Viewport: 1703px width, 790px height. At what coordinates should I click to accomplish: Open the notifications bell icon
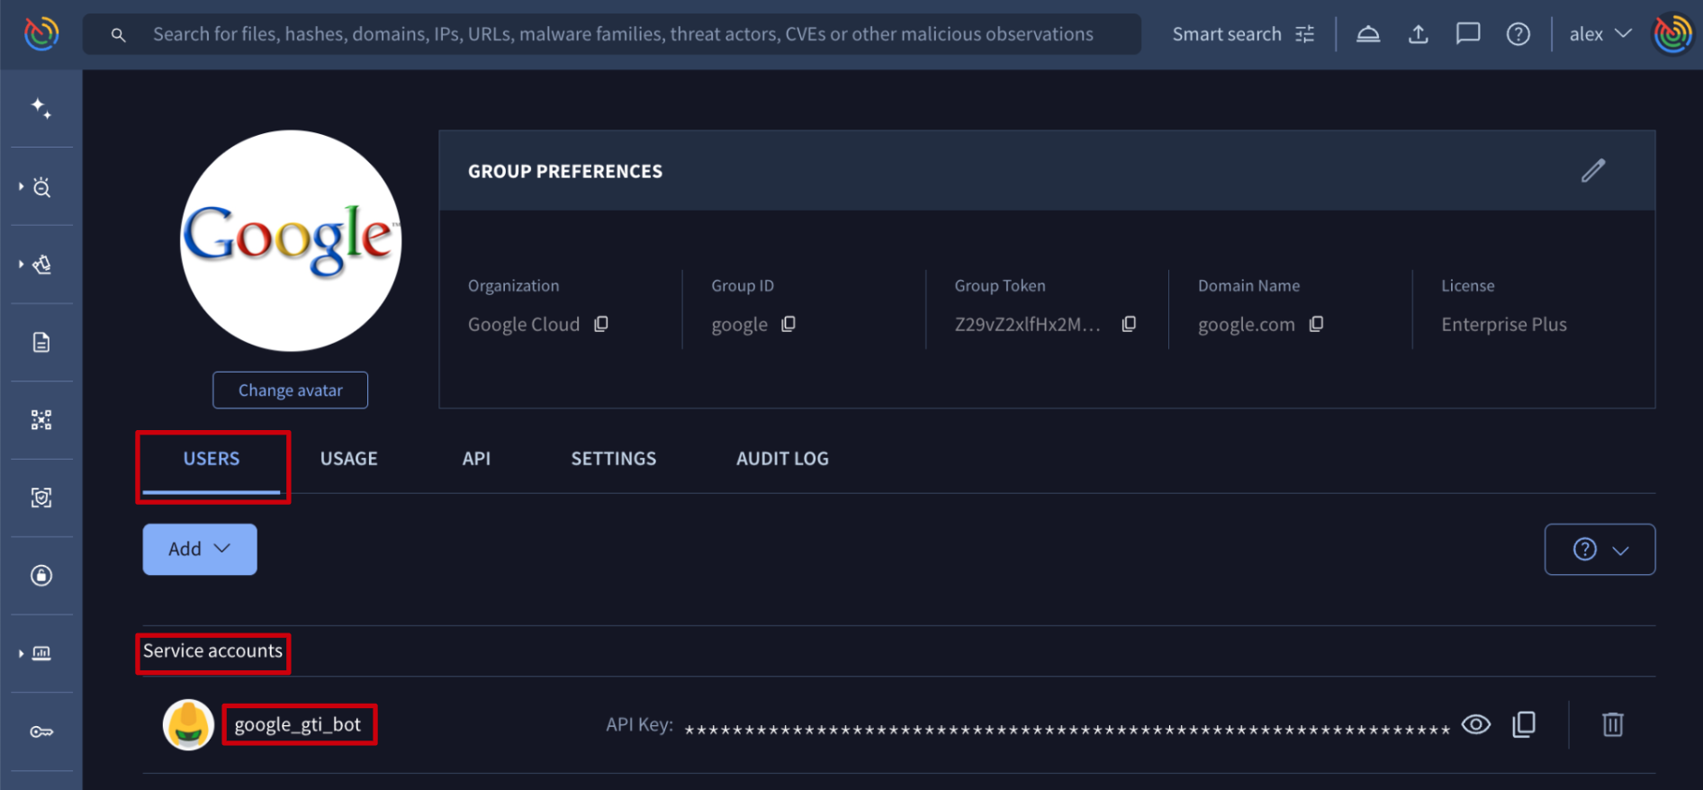1368,34
